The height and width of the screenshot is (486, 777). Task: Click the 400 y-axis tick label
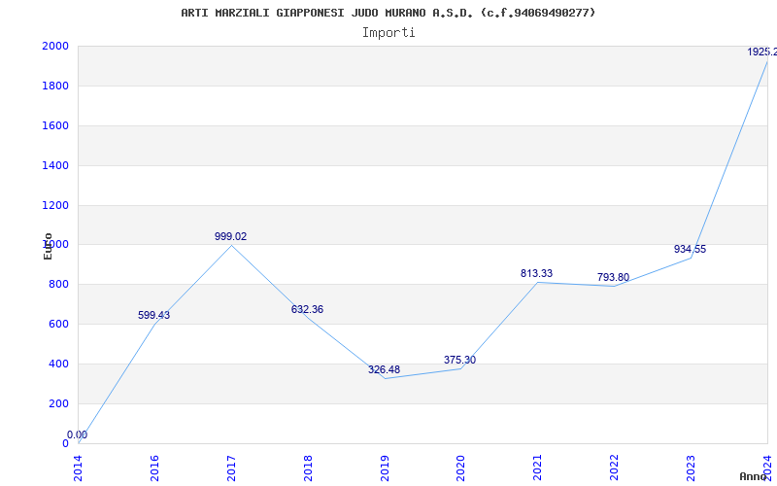coord(58,364)
